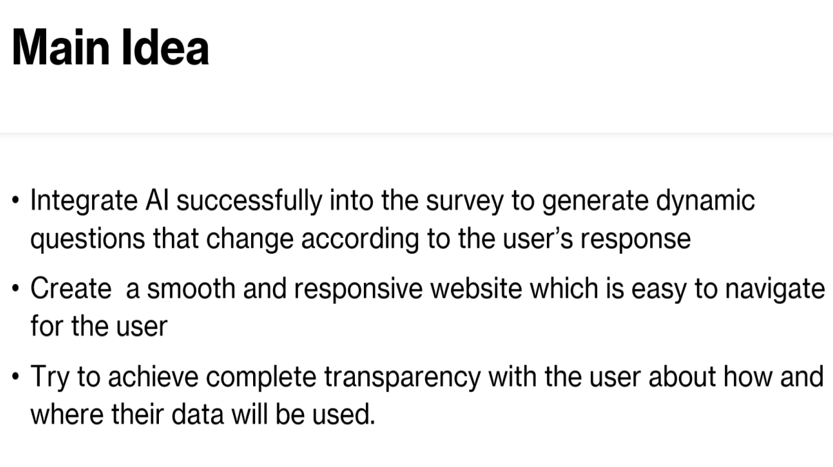The width and height of the screenshot is (833, 467).
Task: Click the "for the user" text line
Action: [98, 325]
